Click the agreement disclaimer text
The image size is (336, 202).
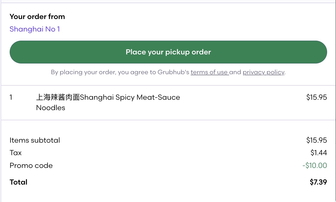coord(168,72)
